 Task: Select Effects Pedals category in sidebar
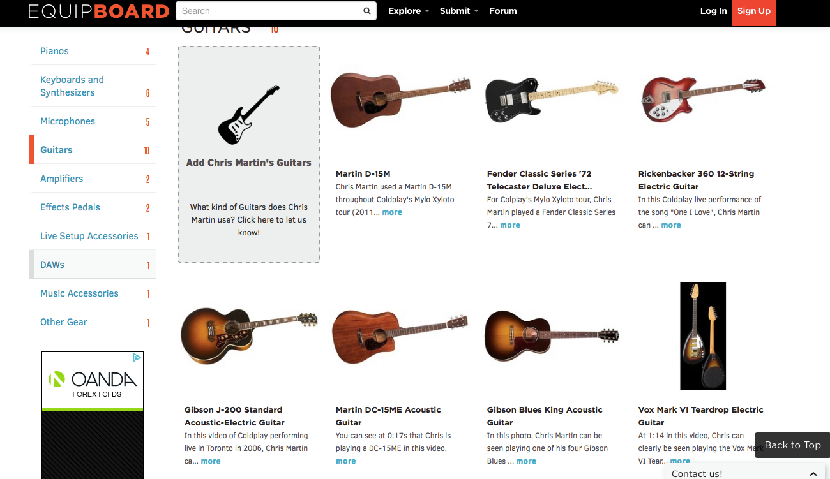pos(70,207)
